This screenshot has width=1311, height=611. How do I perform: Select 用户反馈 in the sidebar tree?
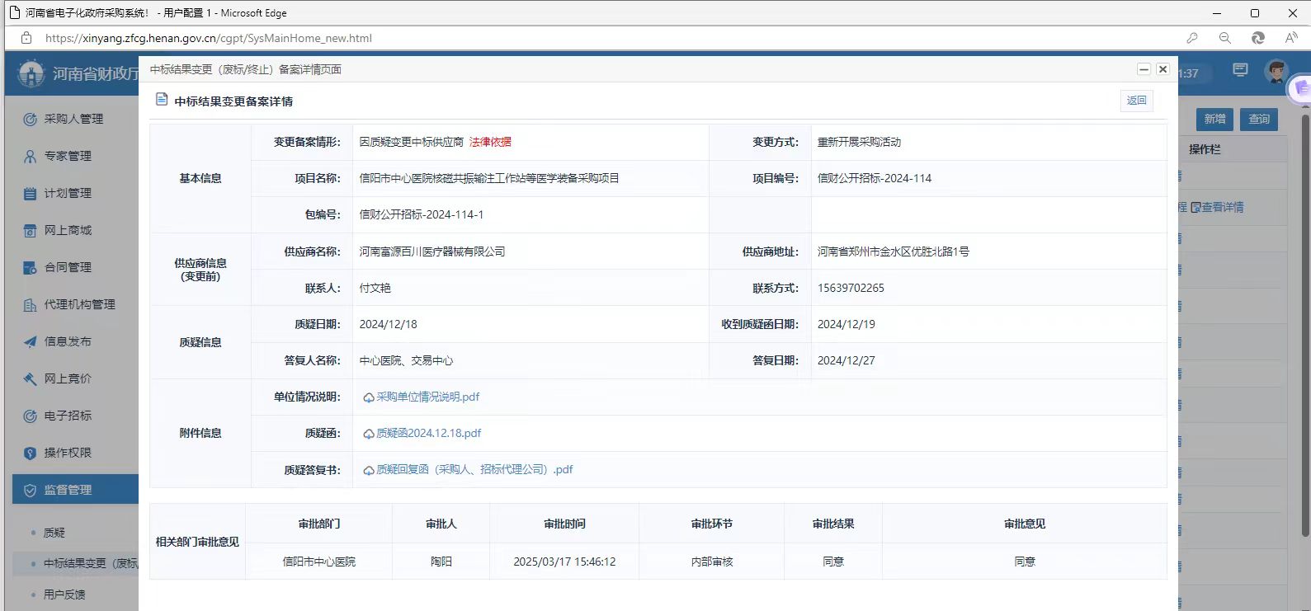pyautogui.click(x=64, y=595)
